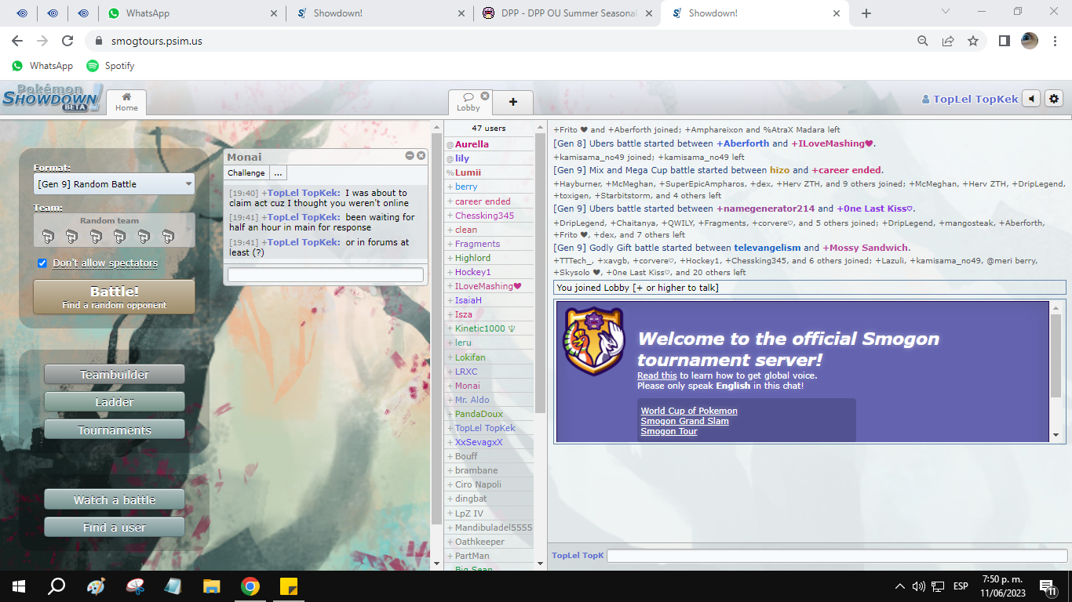
Task: Go back in browser history
Action: [17, 41]
